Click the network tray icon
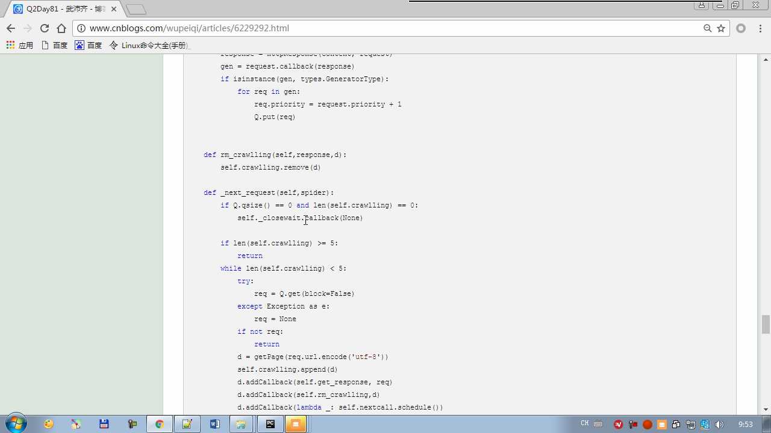Viewport: 771px width, 433px height. [691, 425]
